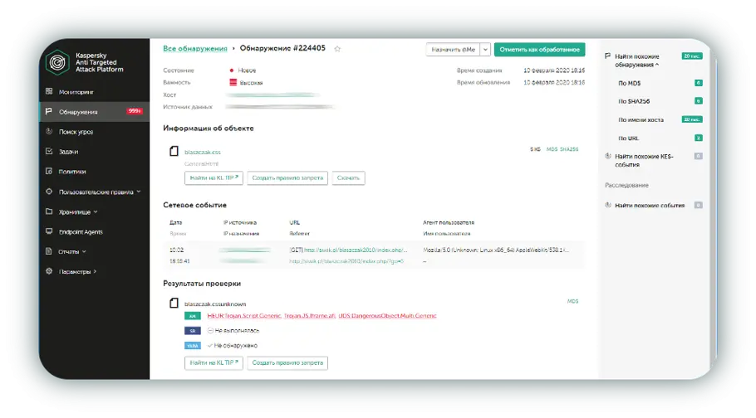Click UDS:DangerousObject.Multi.Generic link

[387, 316]
